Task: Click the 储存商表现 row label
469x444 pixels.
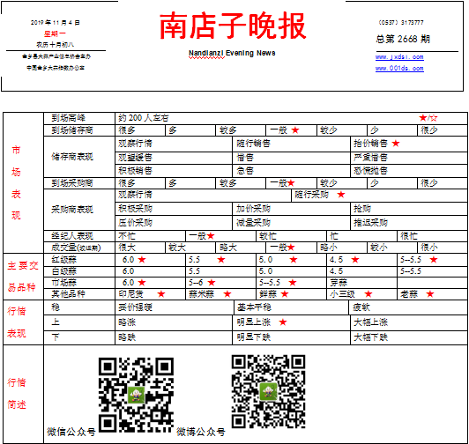Action: click(x=72, y=157)
